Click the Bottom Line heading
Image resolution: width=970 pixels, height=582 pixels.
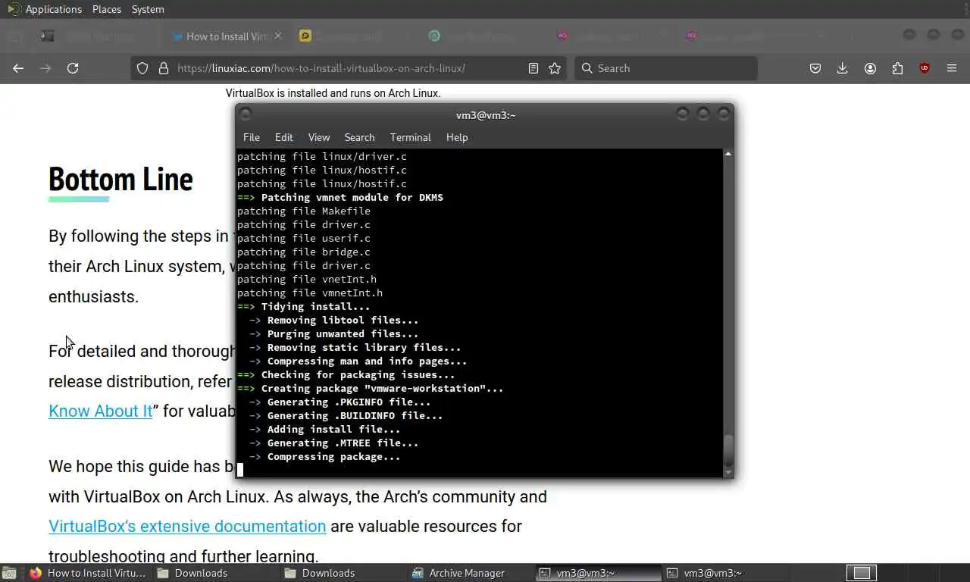click(120, 180)
